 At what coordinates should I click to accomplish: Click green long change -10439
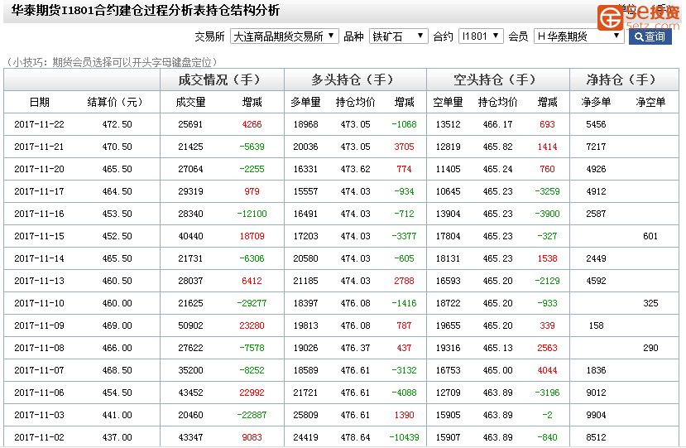point(404,437)
